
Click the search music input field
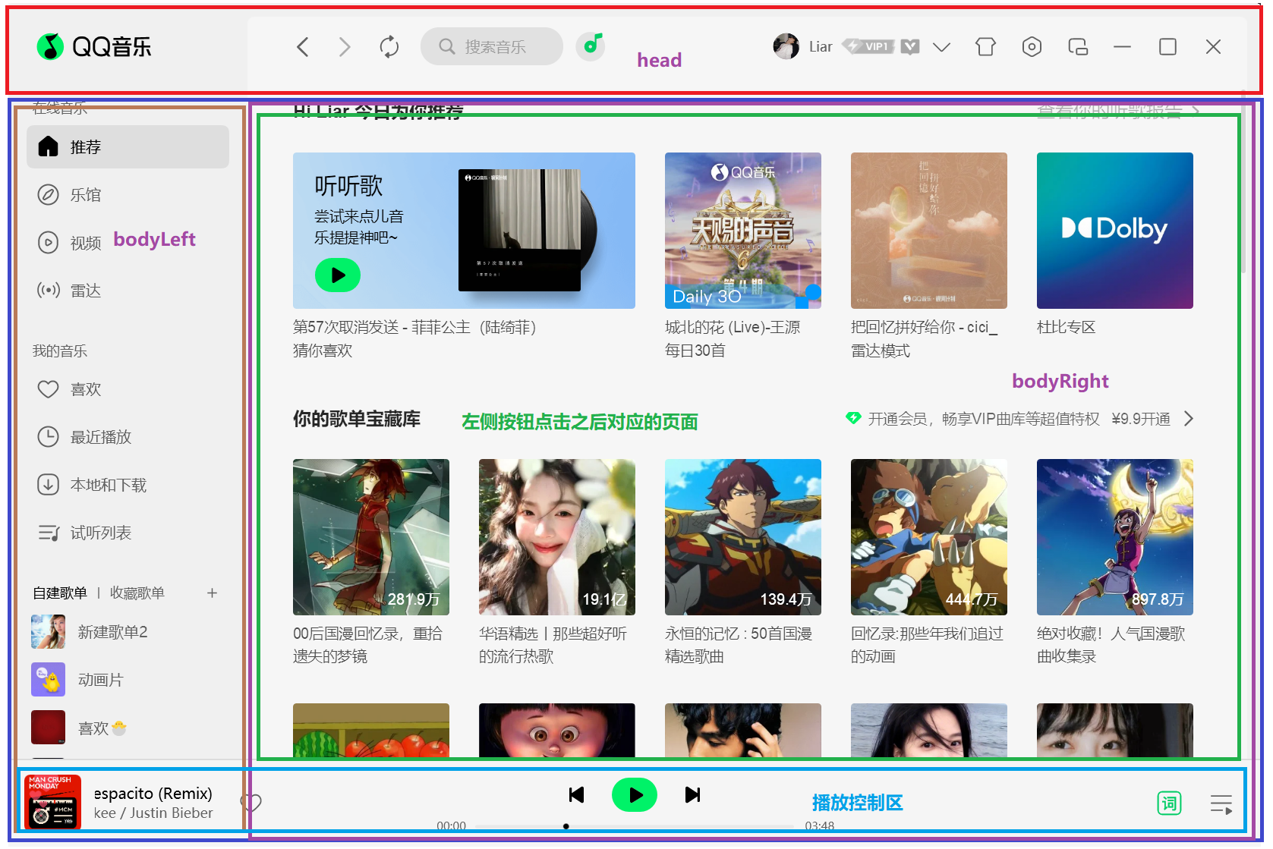tap(492, 47)
